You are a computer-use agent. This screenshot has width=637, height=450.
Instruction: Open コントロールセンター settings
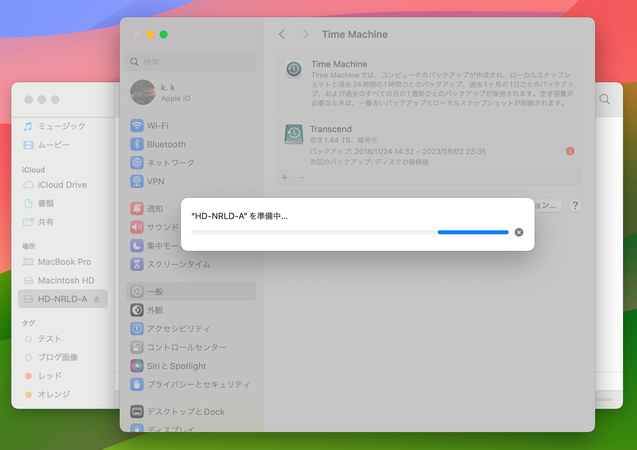[191, 347]
